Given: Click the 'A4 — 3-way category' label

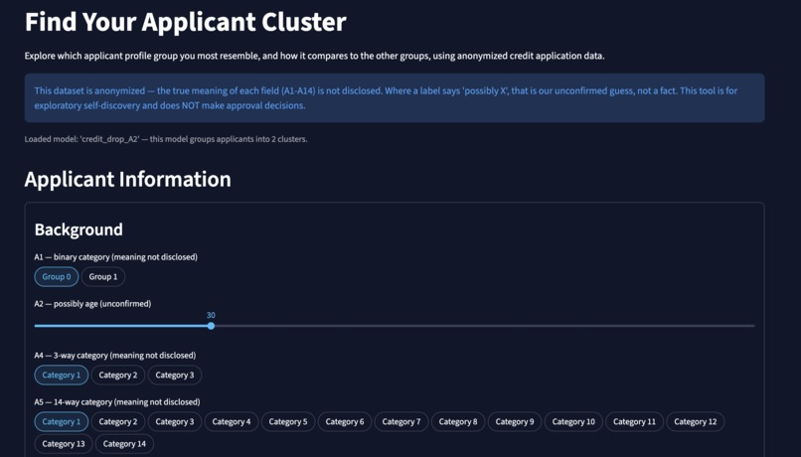Looking at the screenshot, I should (x=115, y=356).
